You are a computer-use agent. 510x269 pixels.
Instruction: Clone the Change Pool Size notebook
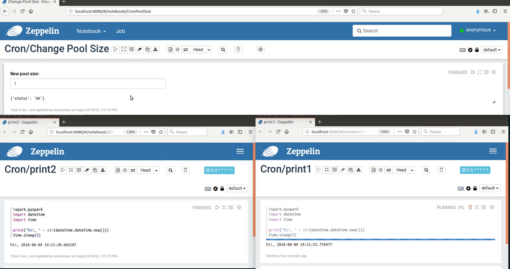click(x=147, y=50)
